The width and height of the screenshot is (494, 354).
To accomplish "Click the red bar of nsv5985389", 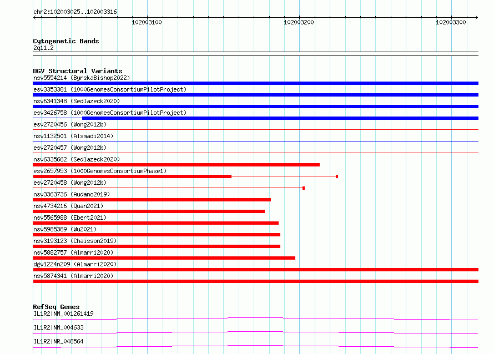I will (x=157, y=235).
